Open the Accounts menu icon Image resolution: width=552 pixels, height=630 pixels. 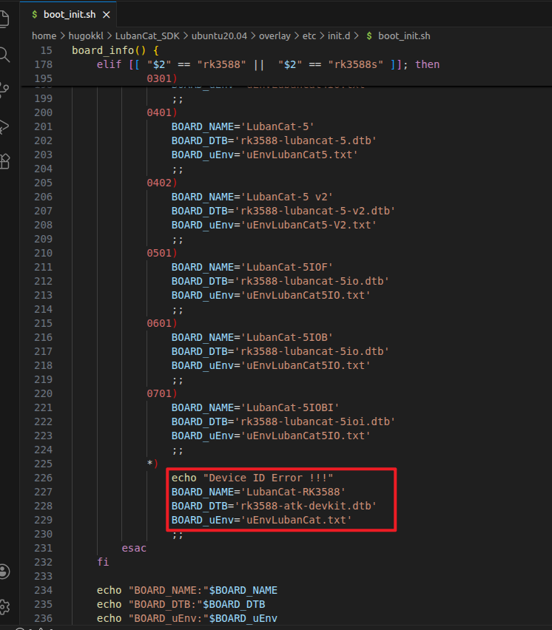coord(4,571)
